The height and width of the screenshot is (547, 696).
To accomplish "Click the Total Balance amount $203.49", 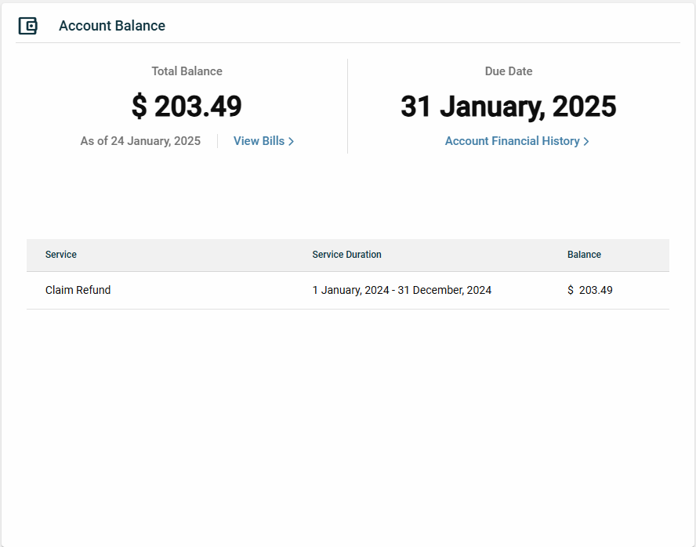I will coord(187,106).
